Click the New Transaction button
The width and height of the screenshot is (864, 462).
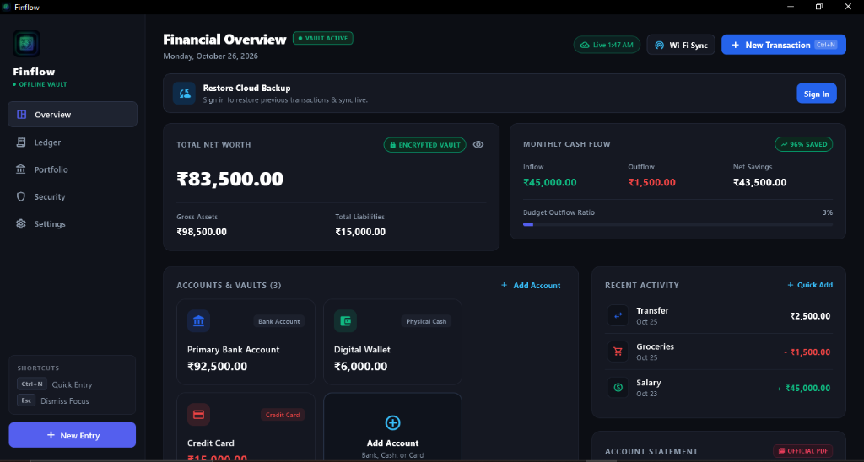[x=784, y=45]
